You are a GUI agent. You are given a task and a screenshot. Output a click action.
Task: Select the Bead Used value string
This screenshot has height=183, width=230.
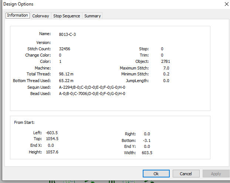tap(92, 94)
